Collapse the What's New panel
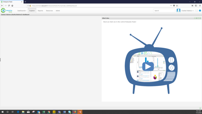This screenshot has height=114, width=202. point(195,18)
